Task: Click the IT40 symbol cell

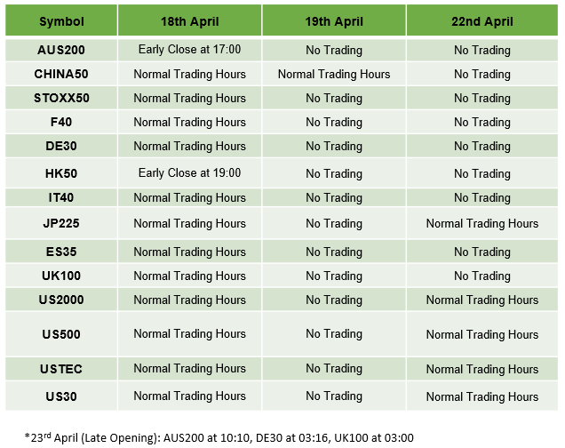Action: (61, 197)
